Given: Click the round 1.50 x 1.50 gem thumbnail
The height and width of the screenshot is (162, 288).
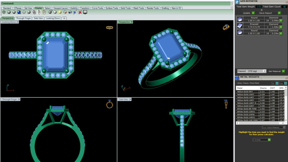Looking at the screenshot, I should tap(240, 32).
